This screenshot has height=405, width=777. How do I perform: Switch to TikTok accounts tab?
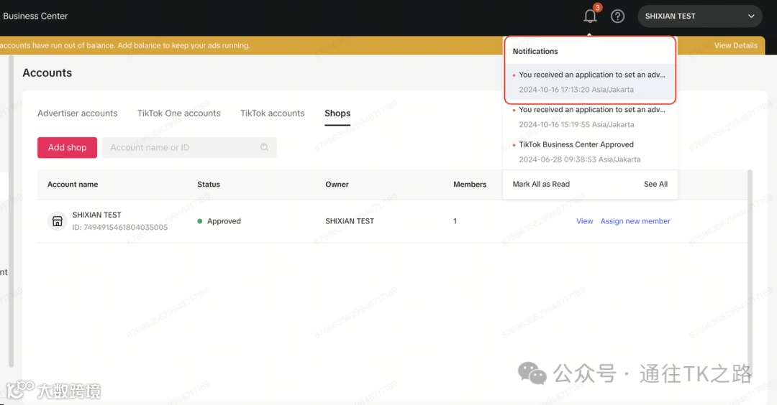coord(273,113)
